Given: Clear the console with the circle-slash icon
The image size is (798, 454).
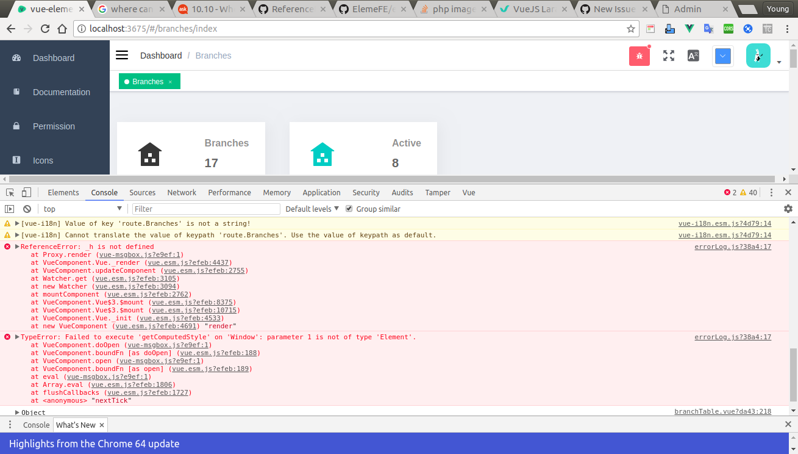Looking at the screenshot, I should pyautogui.click(x=26, y=209).
